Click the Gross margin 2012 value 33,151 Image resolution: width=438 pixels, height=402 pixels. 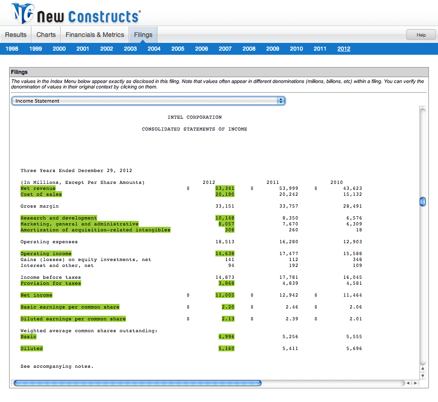click(225, 206)
